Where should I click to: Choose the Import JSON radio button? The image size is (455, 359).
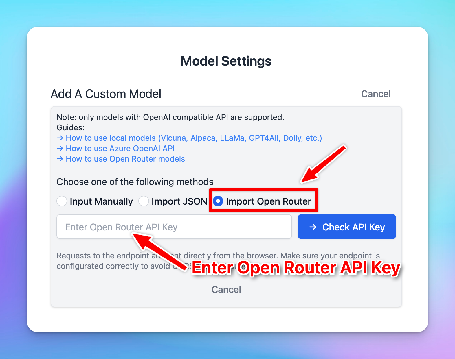(144, 201)
